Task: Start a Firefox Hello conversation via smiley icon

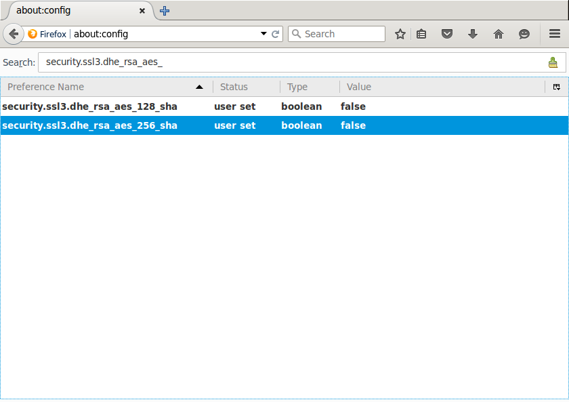Action: 524,33
